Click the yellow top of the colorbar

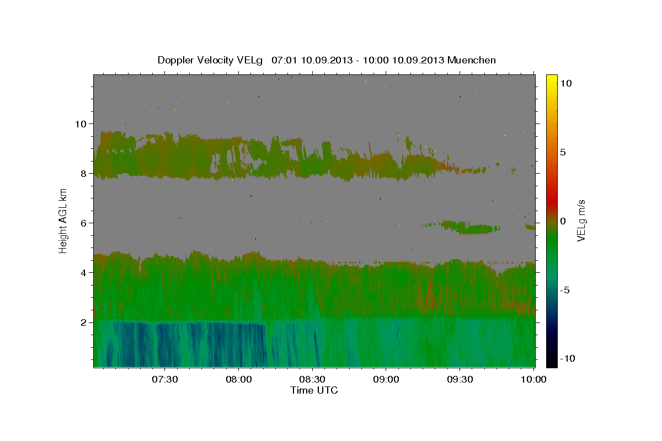552,79
